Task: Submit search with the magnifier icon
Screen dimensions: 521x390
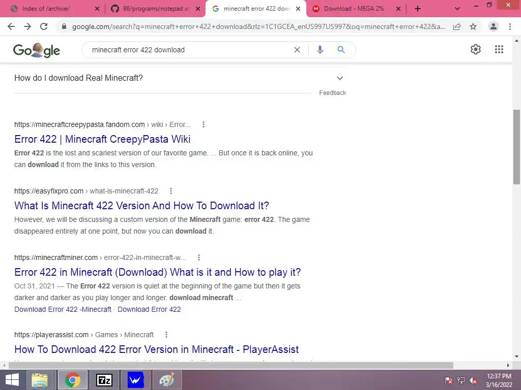Action: [341, 50]
